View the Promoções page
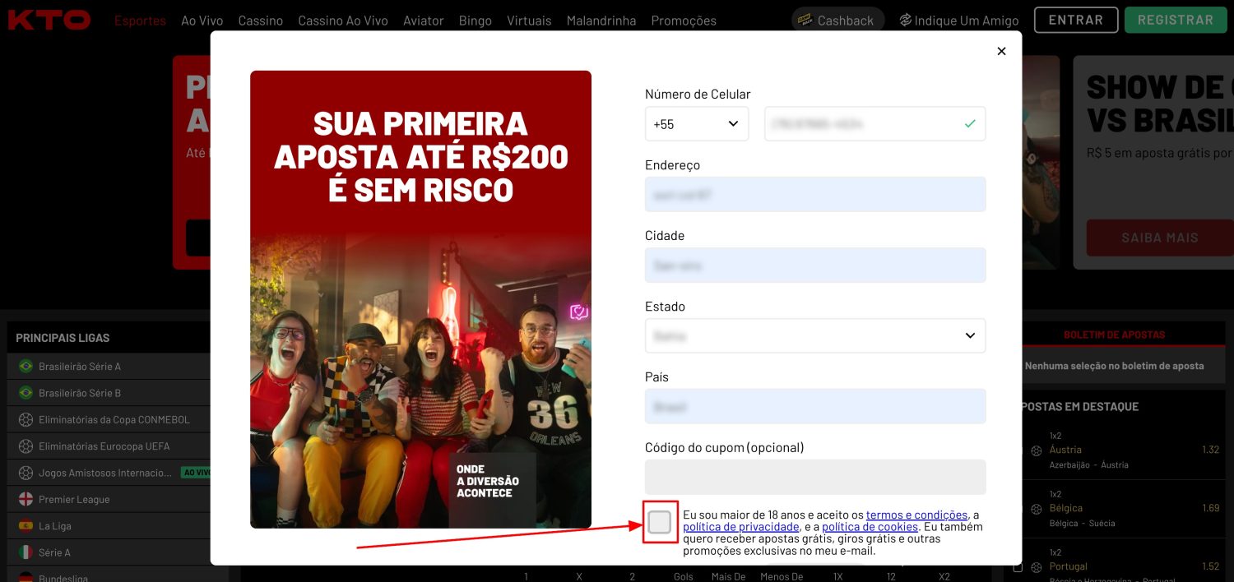This screenshot has height=582, width=1234. click(x=684, y=21)
